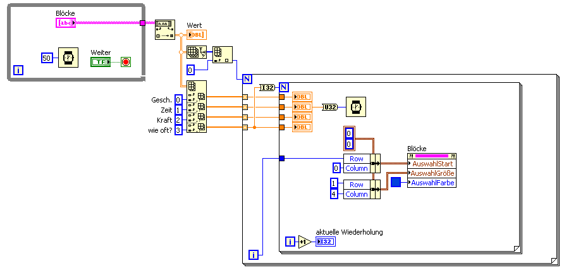The image size is (564, 270).
Task: Select the large Index Array node for columns
Action: [x=197, y=107]
